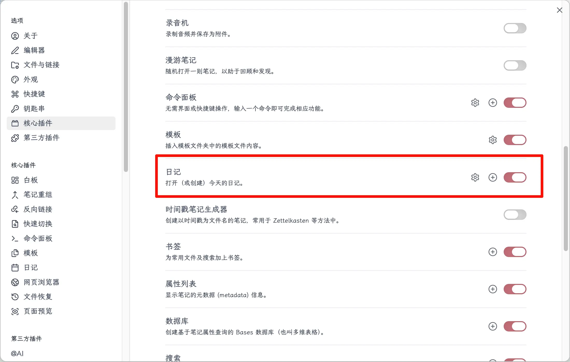Click hotkey plus icon for 日记
Screen dimensions: 570x362
tap(493, 177)
